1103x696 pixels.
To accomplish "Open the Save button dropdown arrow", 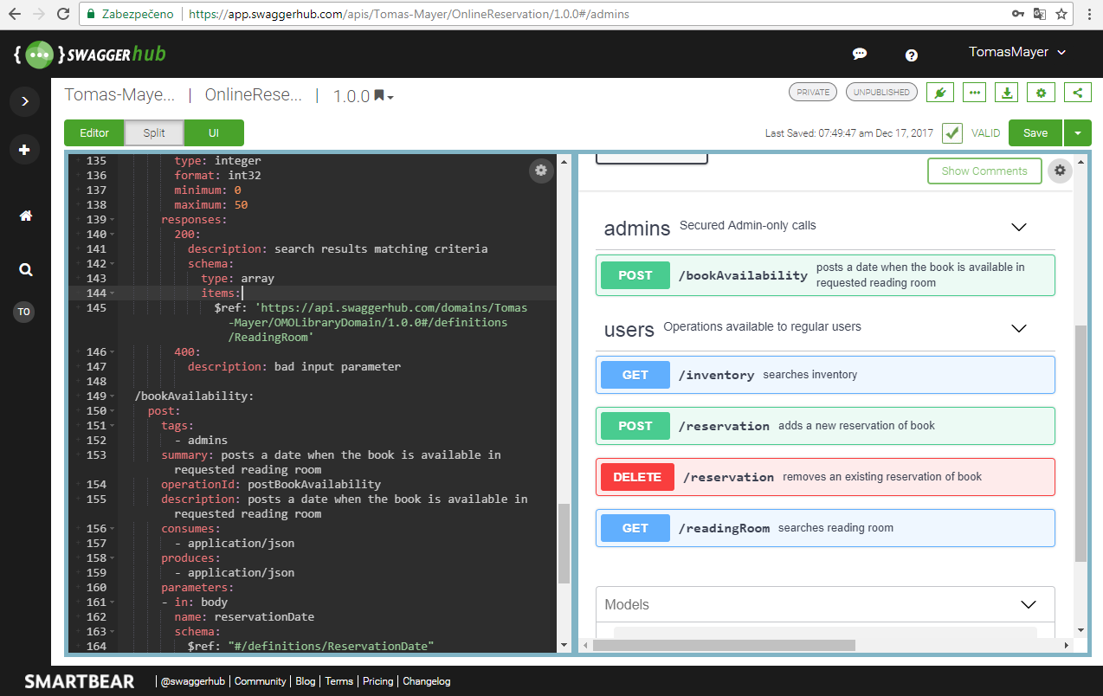I will click(1077, 133).
